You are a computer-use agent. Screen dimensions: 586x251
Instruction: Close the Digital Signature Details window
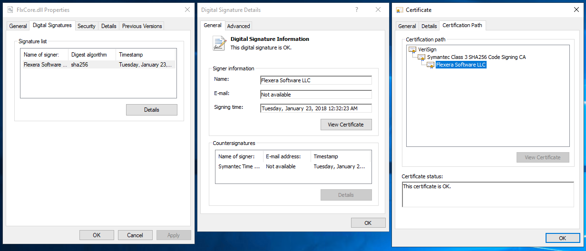[378, 10]
